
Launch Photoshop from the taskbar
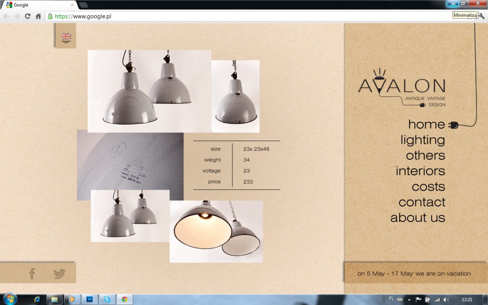click(x=89, y=299)
